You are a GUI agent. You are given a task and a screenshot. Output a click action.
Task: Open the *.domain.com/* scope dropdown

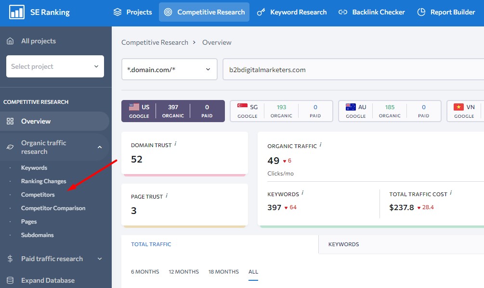170,69
